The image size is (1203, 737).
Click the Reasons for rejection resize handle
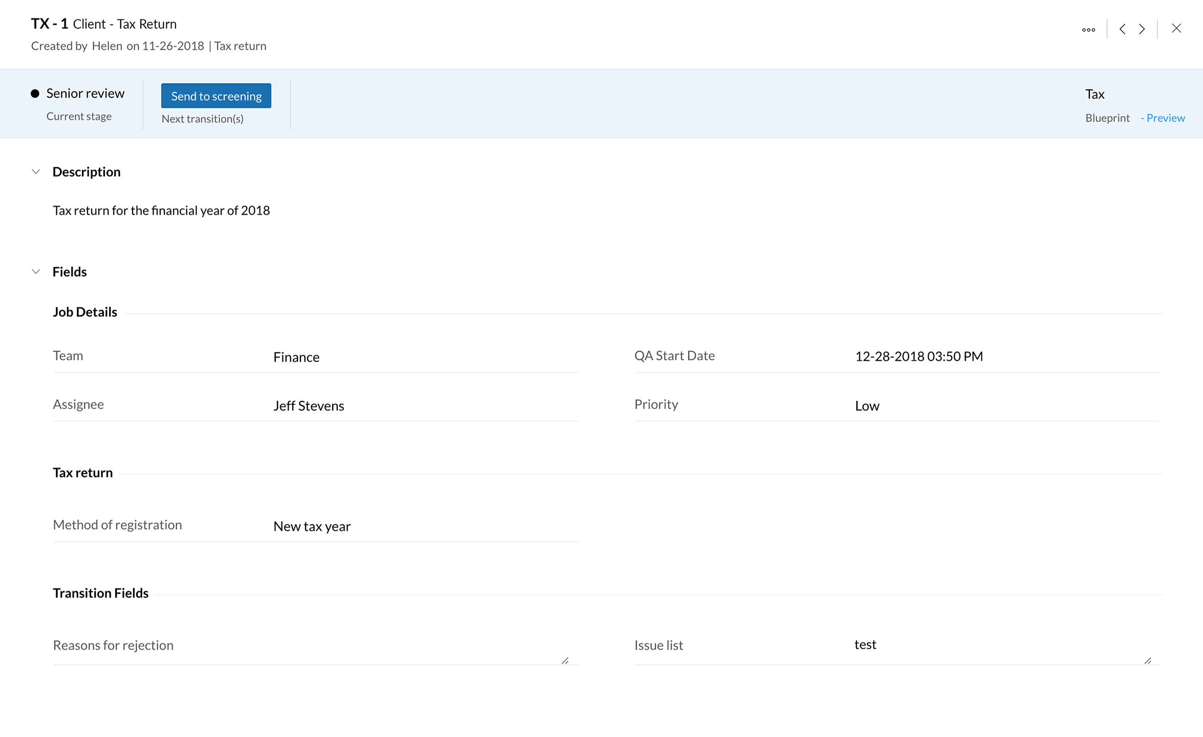coord(565,661)
